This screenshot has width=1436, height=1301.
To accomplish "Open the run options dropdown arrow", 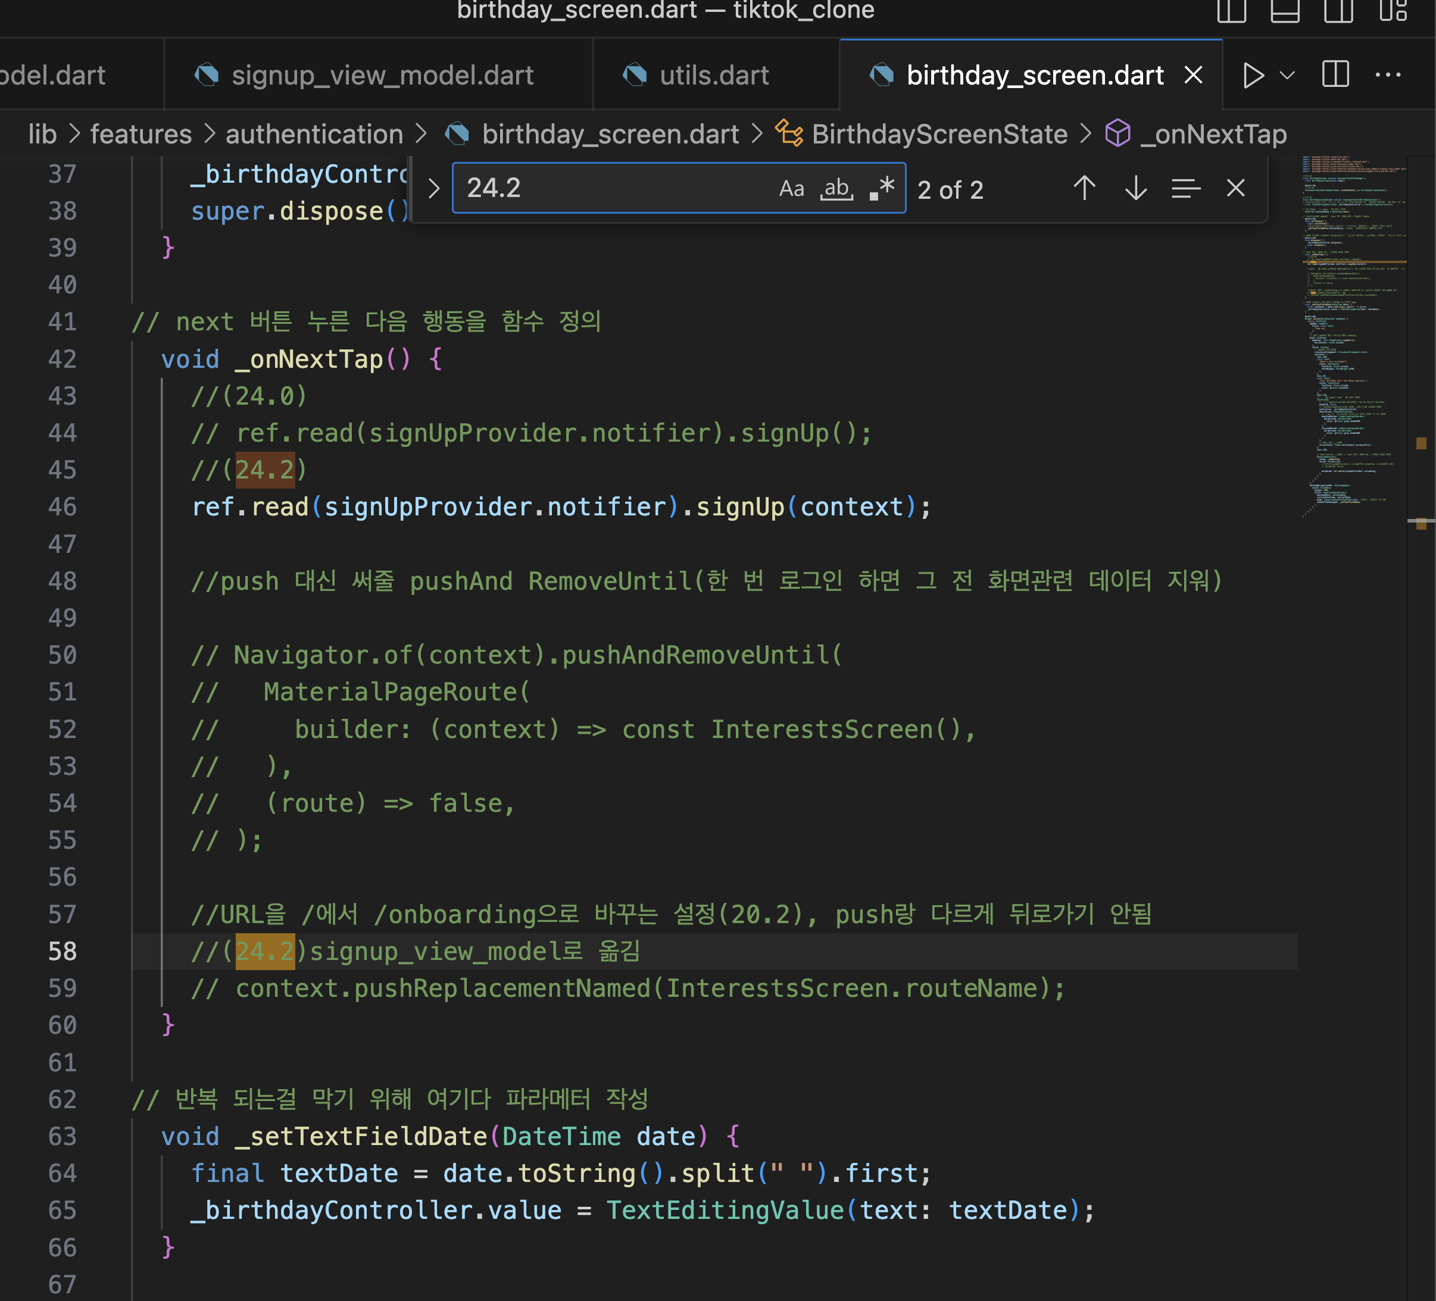I will pos(1287,75).
